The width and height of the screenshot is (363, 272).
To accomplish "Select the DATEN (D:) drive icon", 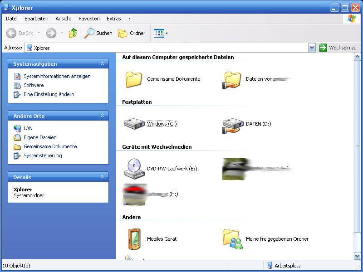I will pos(233,126).
